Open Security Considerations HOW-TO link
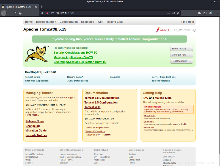This screenshot has height=166, width=220. (75, 52)
